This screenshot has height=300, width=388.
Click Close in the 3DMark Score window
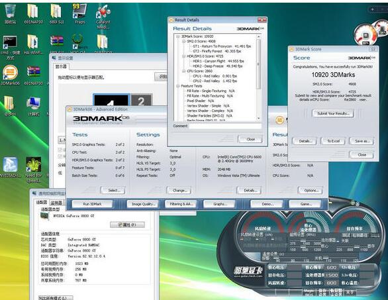pos(362,155)
